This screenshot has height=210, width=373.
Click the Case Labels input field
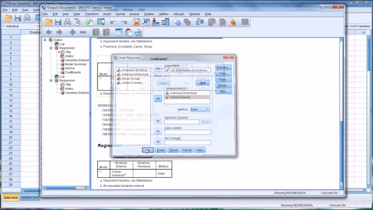(187, 132)
